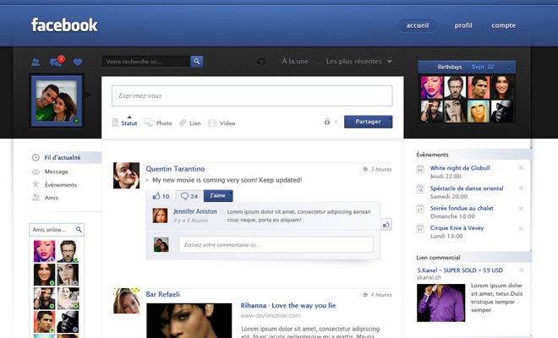Select the Photo post type
This screenshot has height=338, width=558.
point(158,123)
